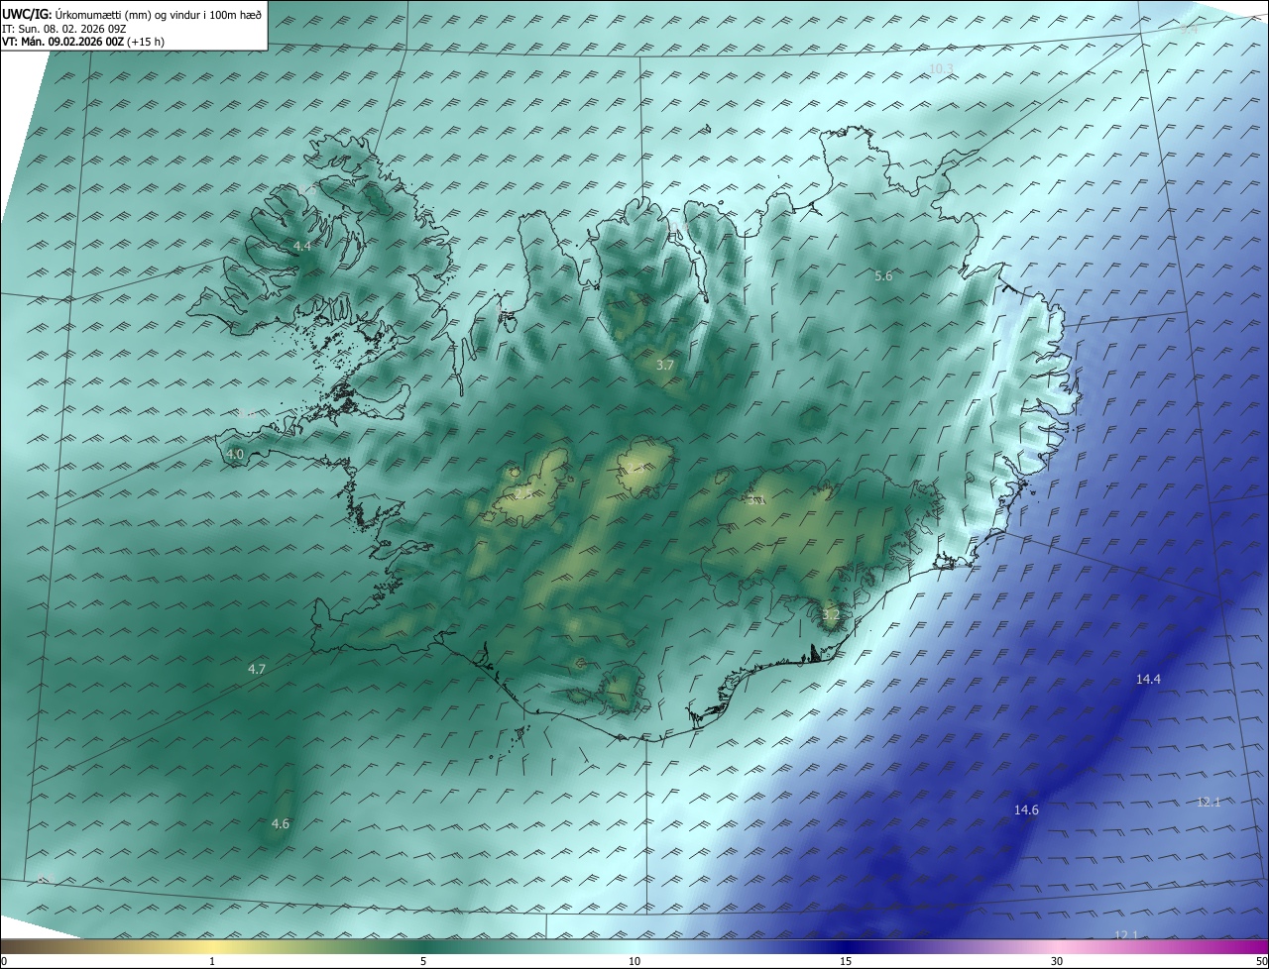Click the 14.4 value in the dark blue band
1269x969 pixels.
[x=1148, y=679]
